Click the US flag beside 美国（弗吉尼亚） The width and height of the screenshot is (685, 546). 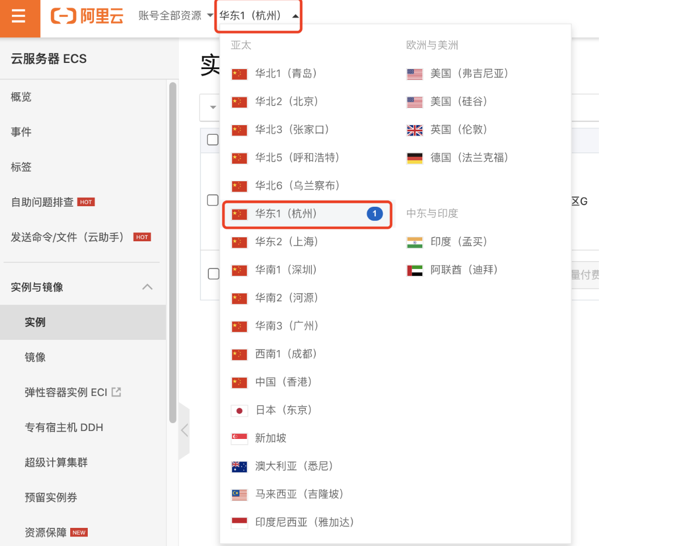click(415, 74)
